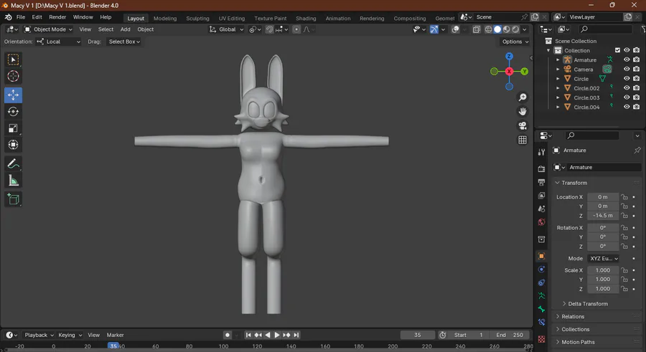Toggle lock for Location X
The height and width of the screenshot is (352, 646).
[624, 197]
